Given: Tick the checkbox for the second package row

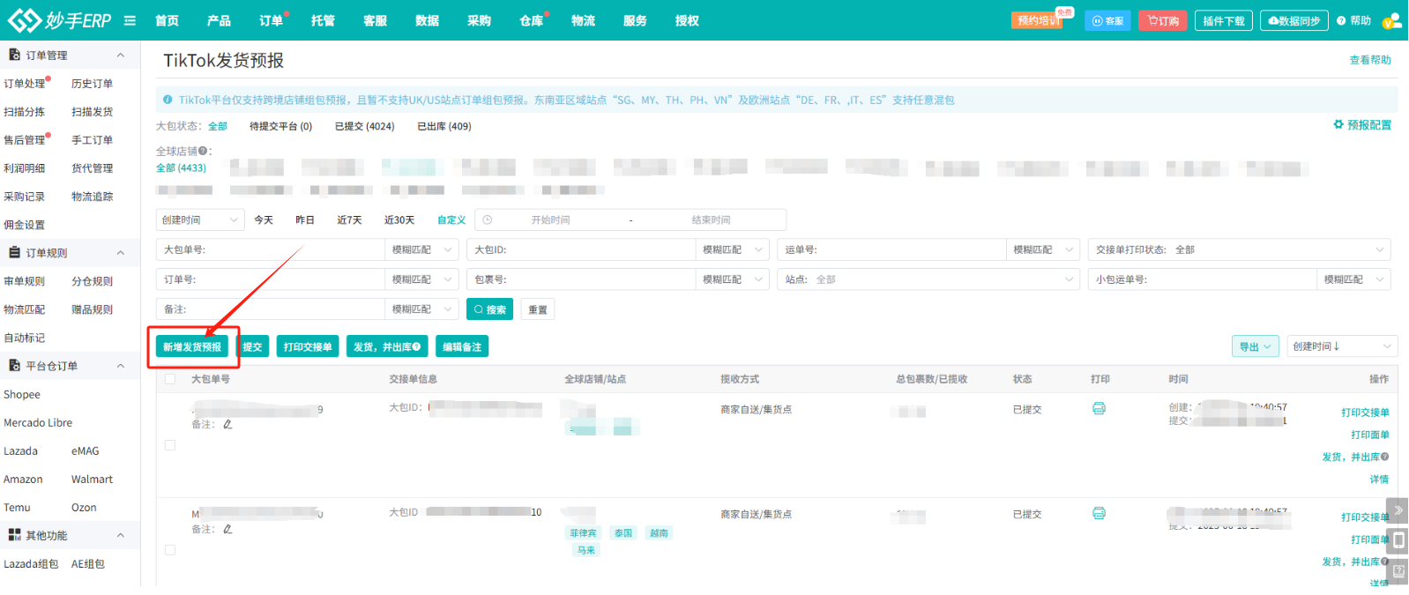Looking at the screenshot, I should click(170, 550).
